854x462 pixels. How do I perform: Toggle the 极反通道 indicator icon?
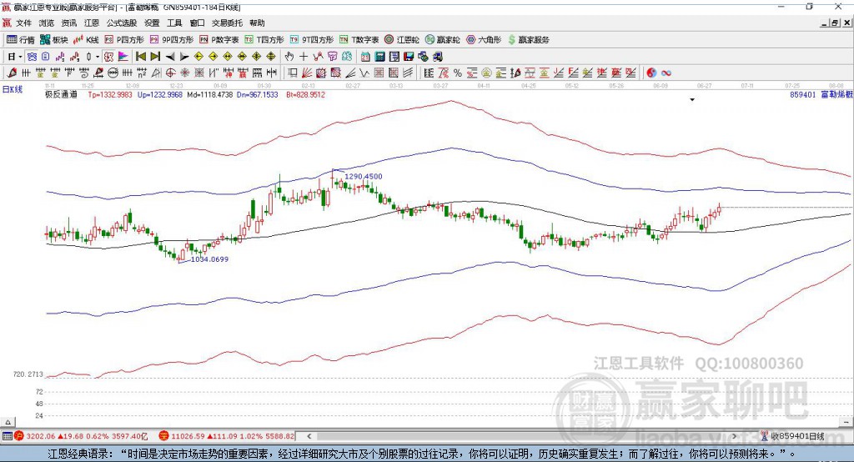pyautogui.click(x=109, y=57)
